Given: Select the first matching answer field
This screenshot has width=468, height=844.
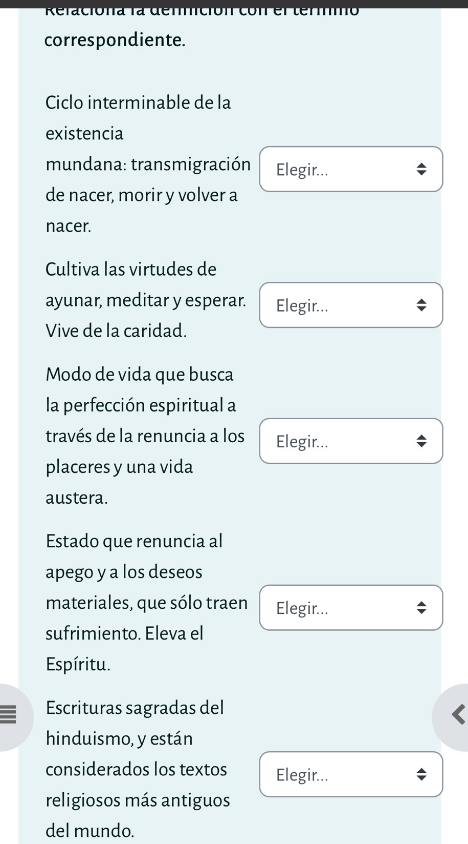Looking at the screenshot, I should click(x=351, y=169).
